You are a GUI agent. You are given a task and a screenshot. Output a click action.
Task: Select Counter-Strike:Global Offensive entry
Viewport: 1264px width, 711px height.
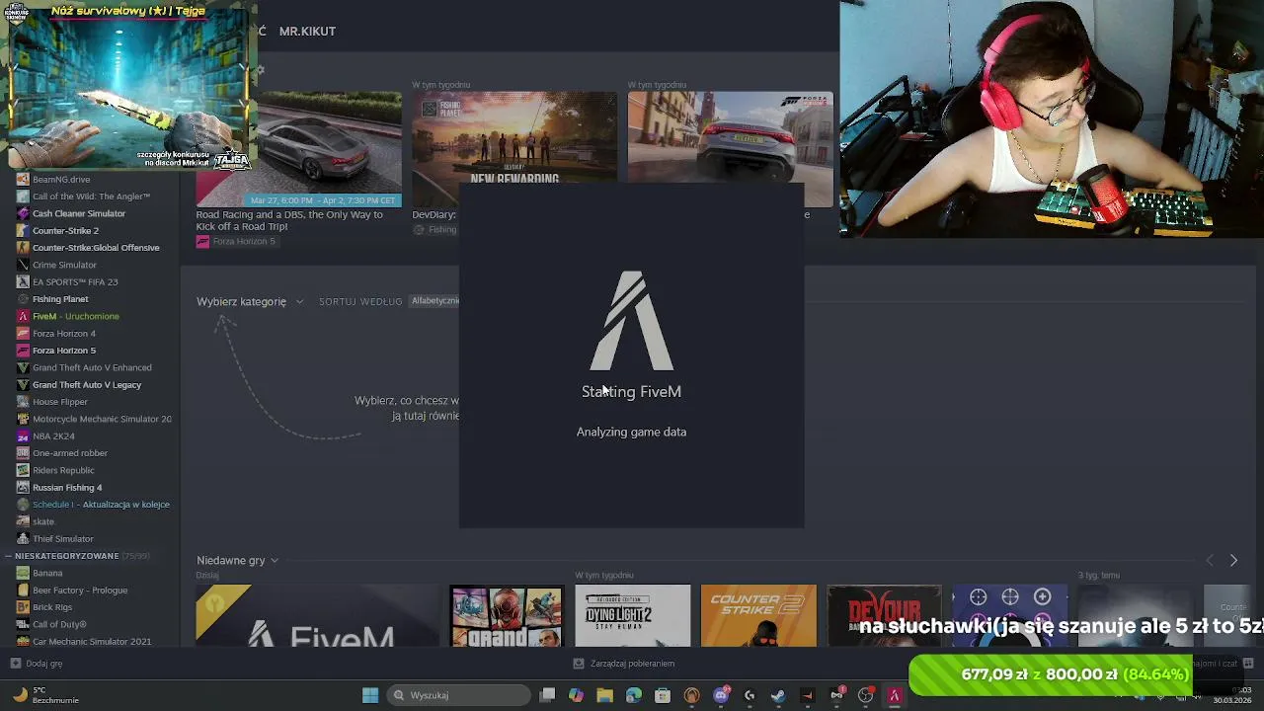pyautogui.click(x=96, y=248)
